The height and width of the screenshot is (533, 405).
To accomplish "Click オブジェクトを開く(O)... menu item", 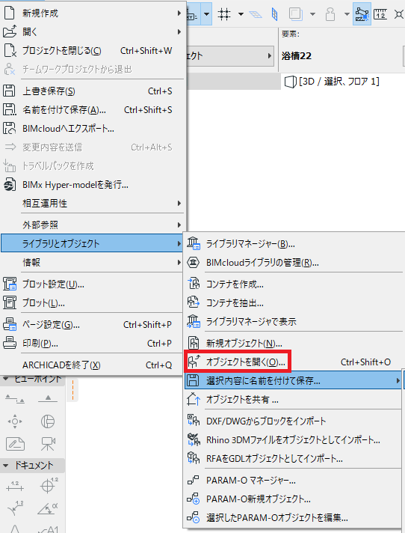I will pos(294,362).
